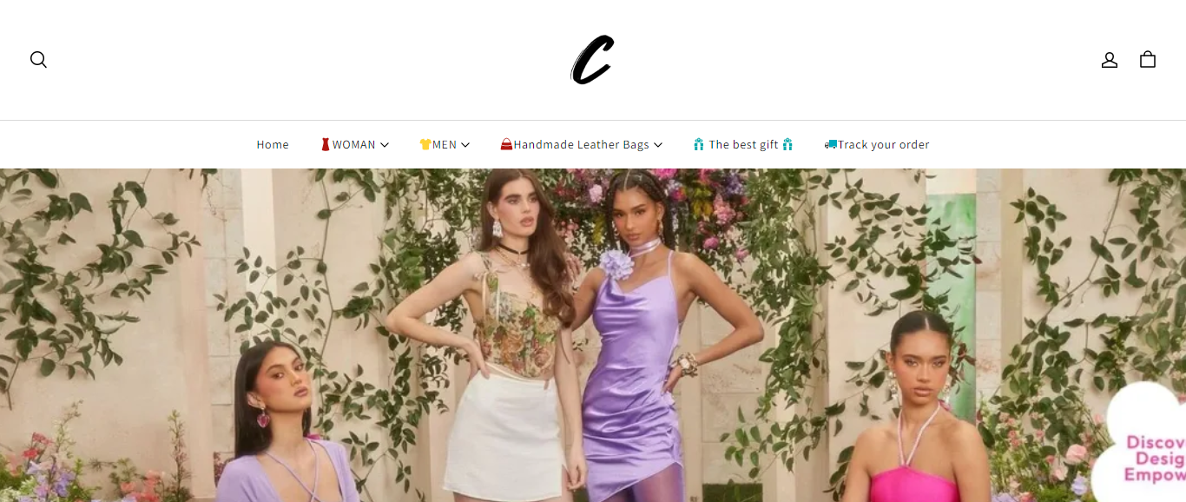Click the account profile icon

tap(1110, 59)
